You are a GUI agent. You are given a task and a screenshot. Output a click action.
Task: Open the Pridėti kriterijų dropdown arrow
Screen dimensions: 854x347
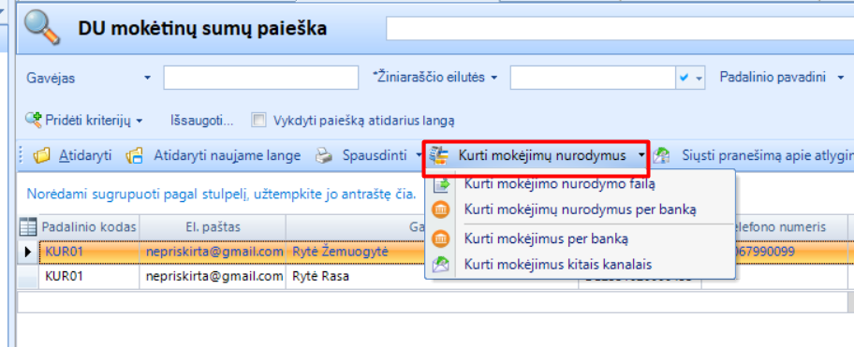140,121
